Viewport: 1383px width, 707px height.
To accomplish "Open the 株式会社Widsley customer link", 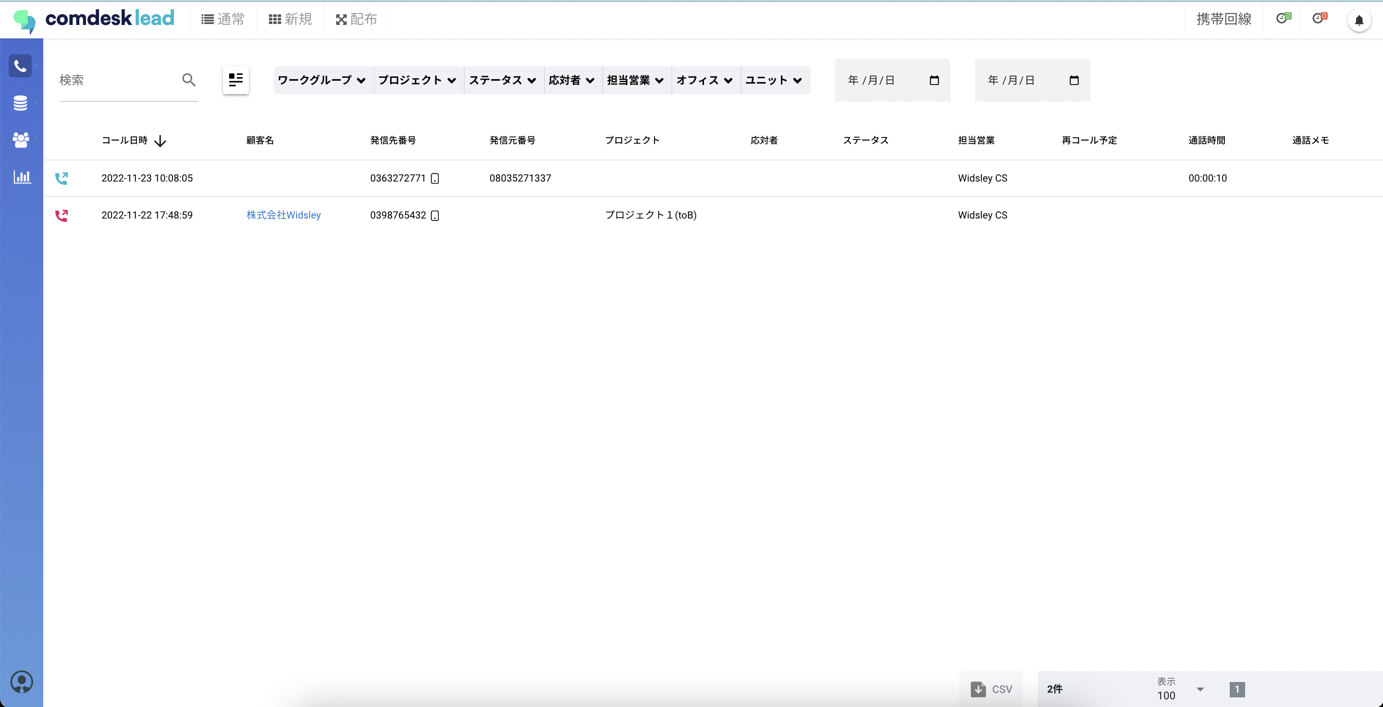I will pyautogui.click(x=284, y=215).
